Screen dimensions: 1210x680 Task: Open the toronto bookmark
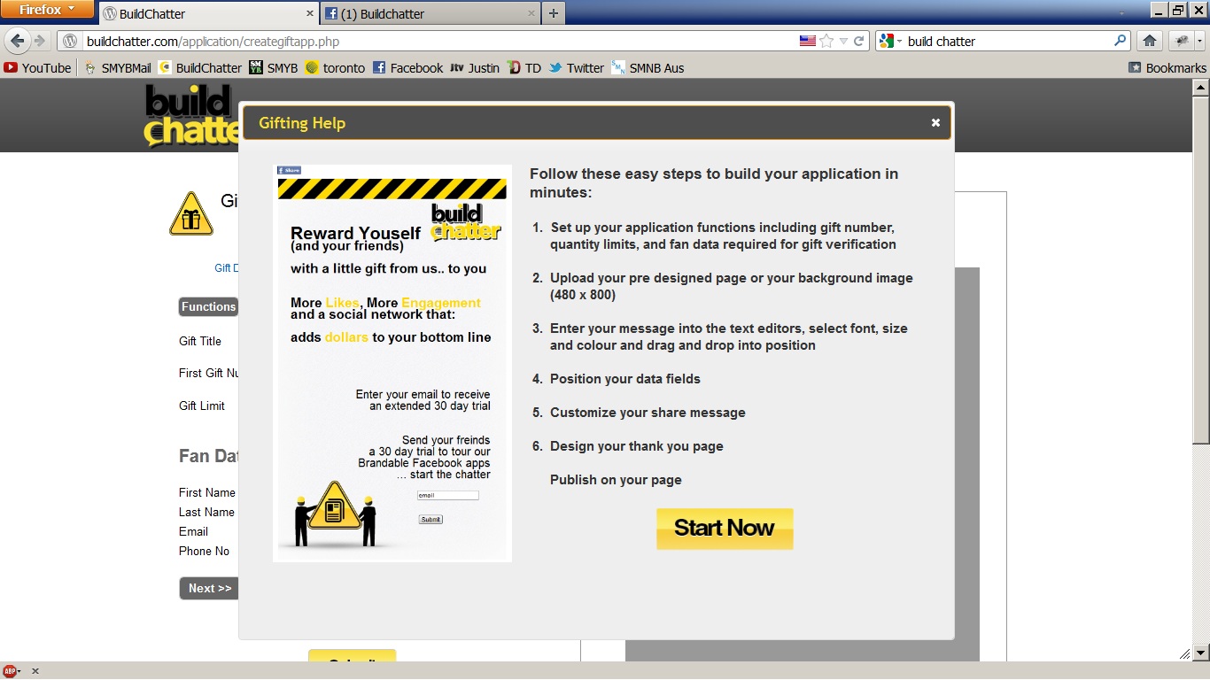[335, 67]
